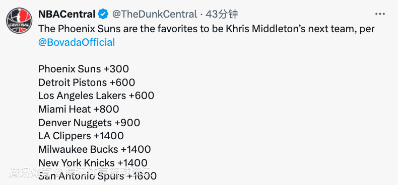
Task: Select the New York Knicks +1400 line
Action: click(93, 163)
